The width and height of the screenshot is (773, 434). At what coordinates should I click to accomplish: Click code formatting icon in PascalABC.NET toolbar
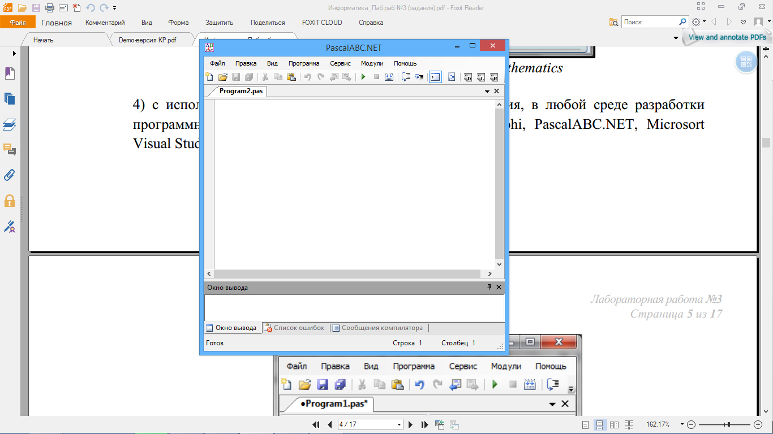tap(452, 77)
